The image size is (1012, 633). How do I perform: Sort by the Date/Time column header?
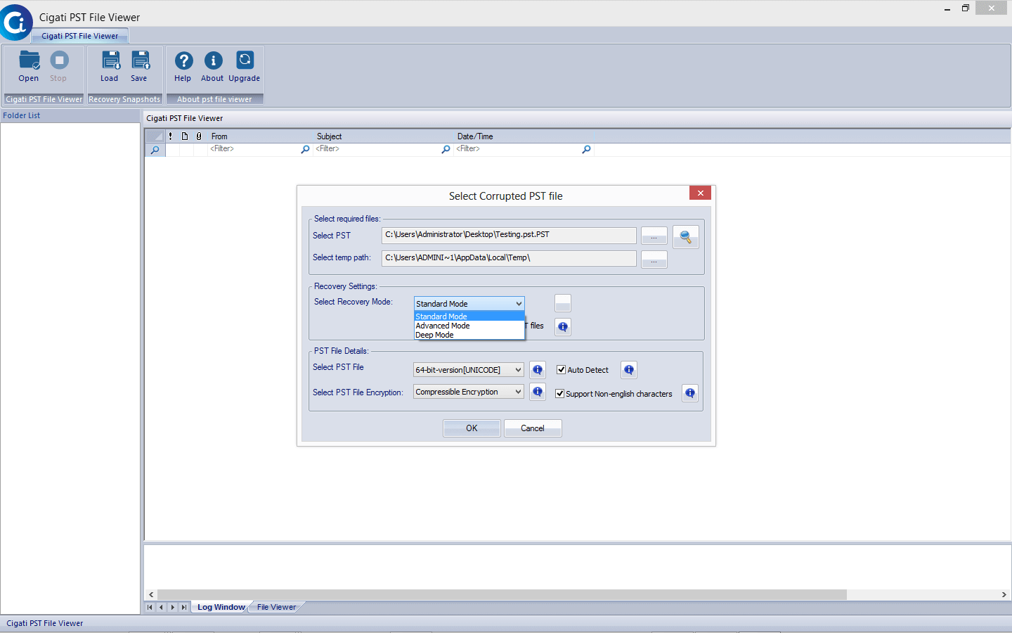(524, 136)
